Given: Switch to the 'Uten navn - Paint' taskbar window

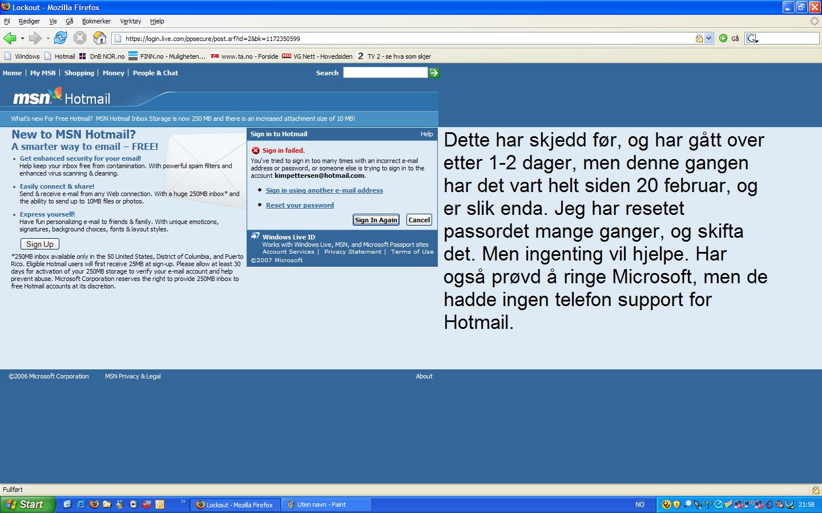Looking at the screenshot, I should (326, 504).
